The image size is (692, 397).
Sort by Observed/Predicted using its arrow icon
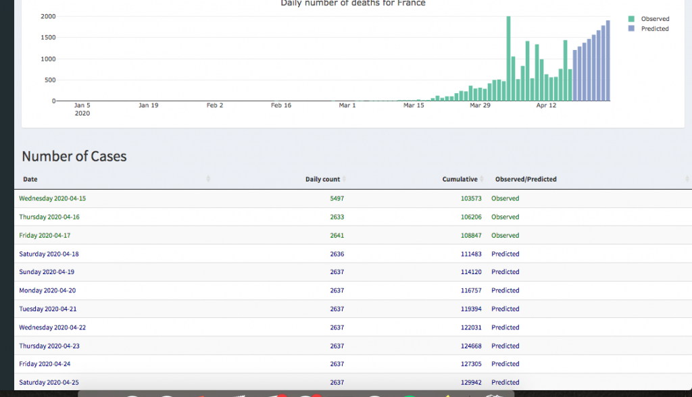point(687,179)
